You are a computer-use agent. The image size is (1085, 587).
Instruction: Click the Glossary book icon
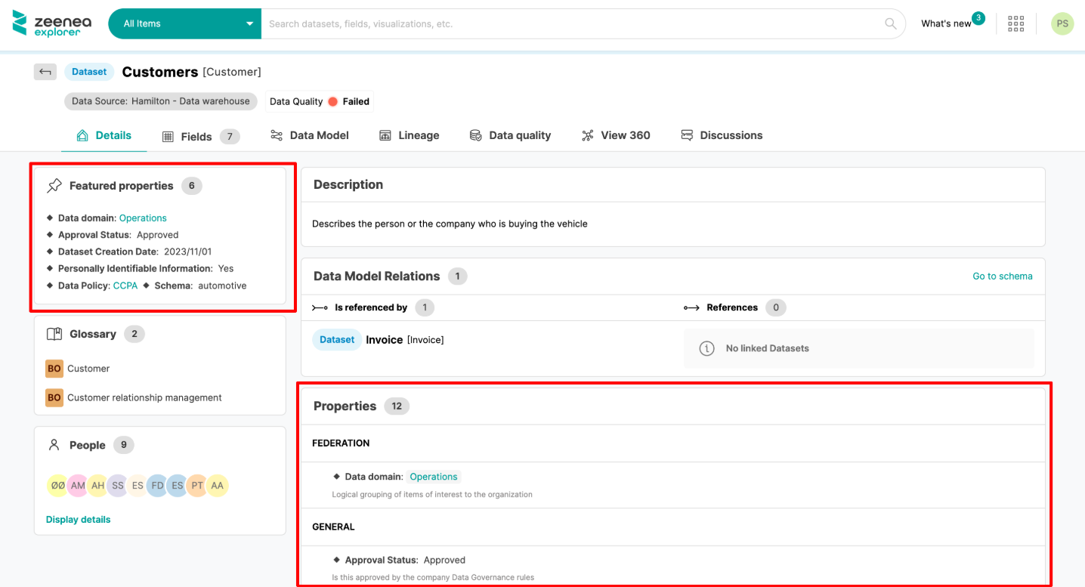tap(54, 334)
